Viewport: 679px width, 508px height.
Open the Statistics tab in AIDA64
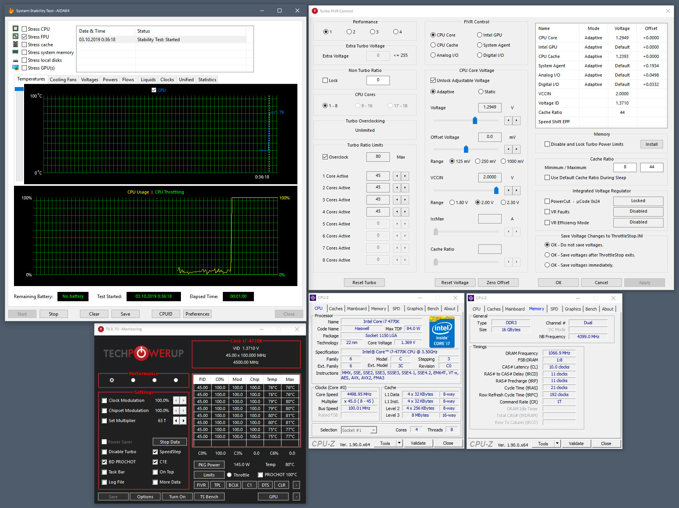(207, 80)
